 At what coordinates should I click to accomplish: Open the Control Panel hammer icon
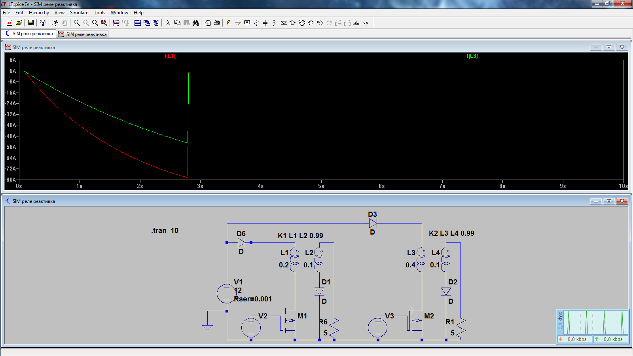43,23
